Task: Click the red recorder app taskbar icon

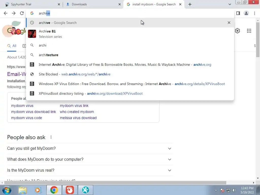Action: coord(70,190)
